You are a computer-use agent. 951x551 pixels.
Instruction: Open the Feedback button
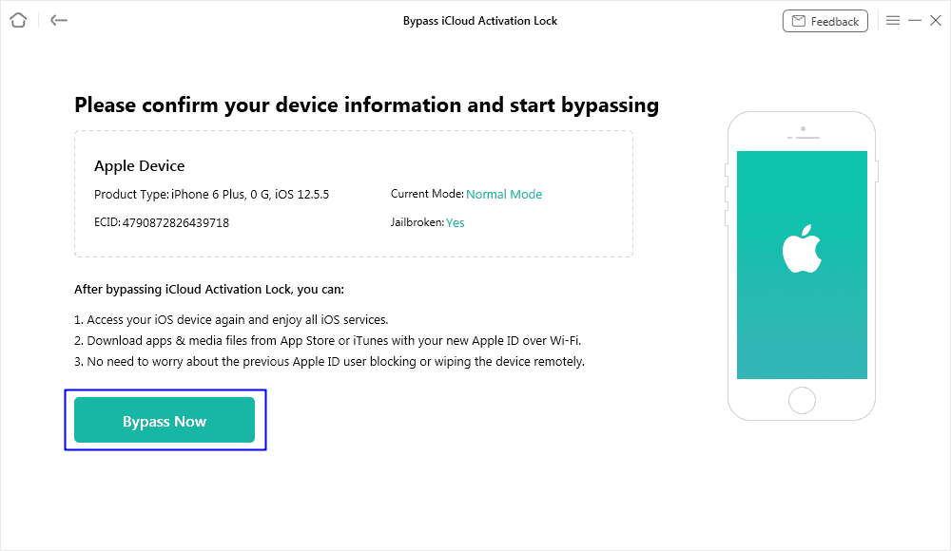(x=825, y=21)
